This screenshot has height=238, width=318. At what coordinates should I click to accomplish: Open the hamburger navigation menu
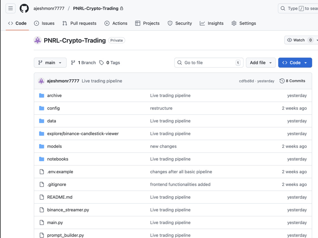coord(10,8)
